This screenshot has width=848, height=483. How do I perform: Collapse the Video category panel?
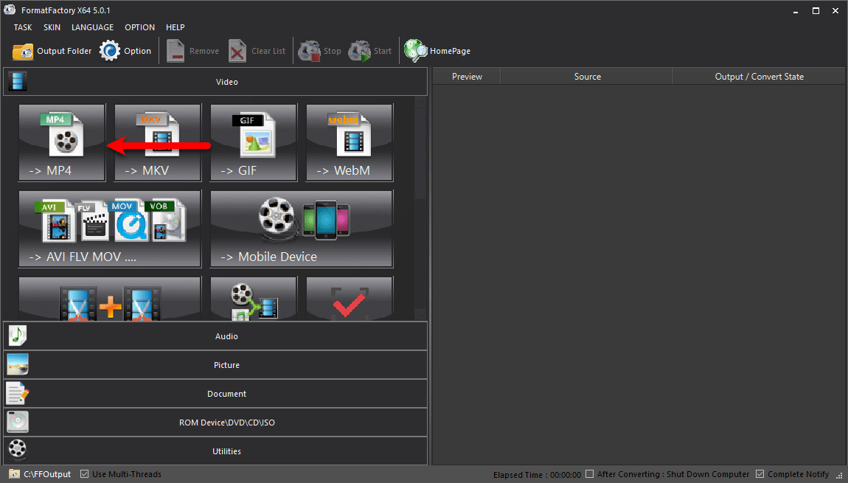coord(215,82)
